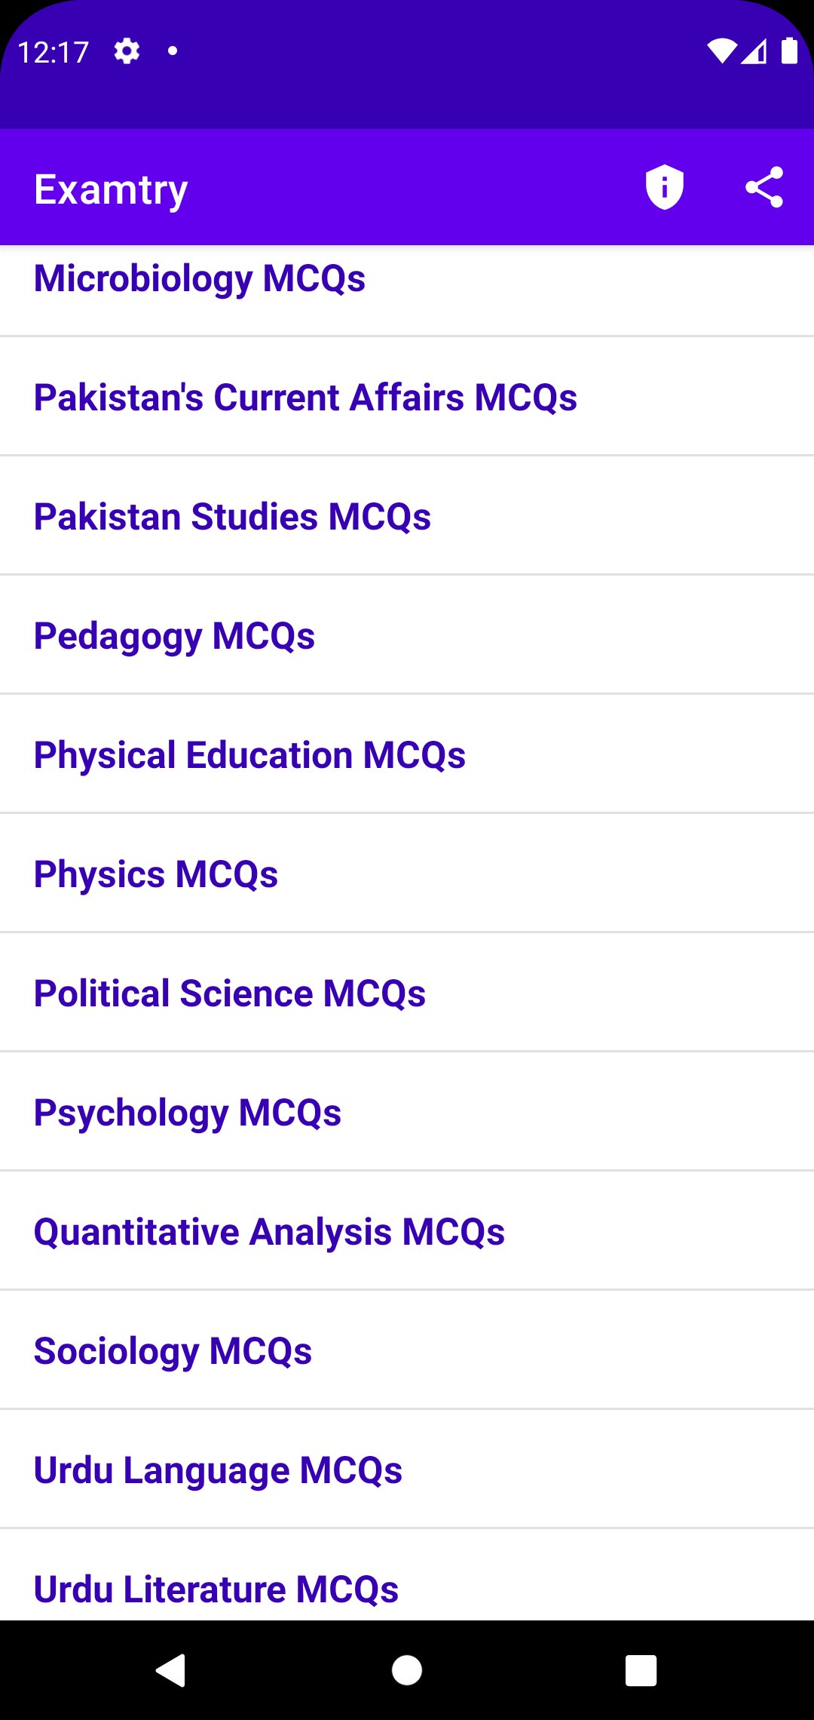Screen dimensions: 814x1720
Task: Open Pakistan Studies MCQs
Action: (232, 517)
